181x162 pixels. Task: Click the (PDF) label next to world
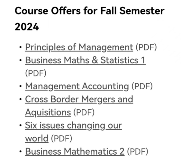pos(61,138)
